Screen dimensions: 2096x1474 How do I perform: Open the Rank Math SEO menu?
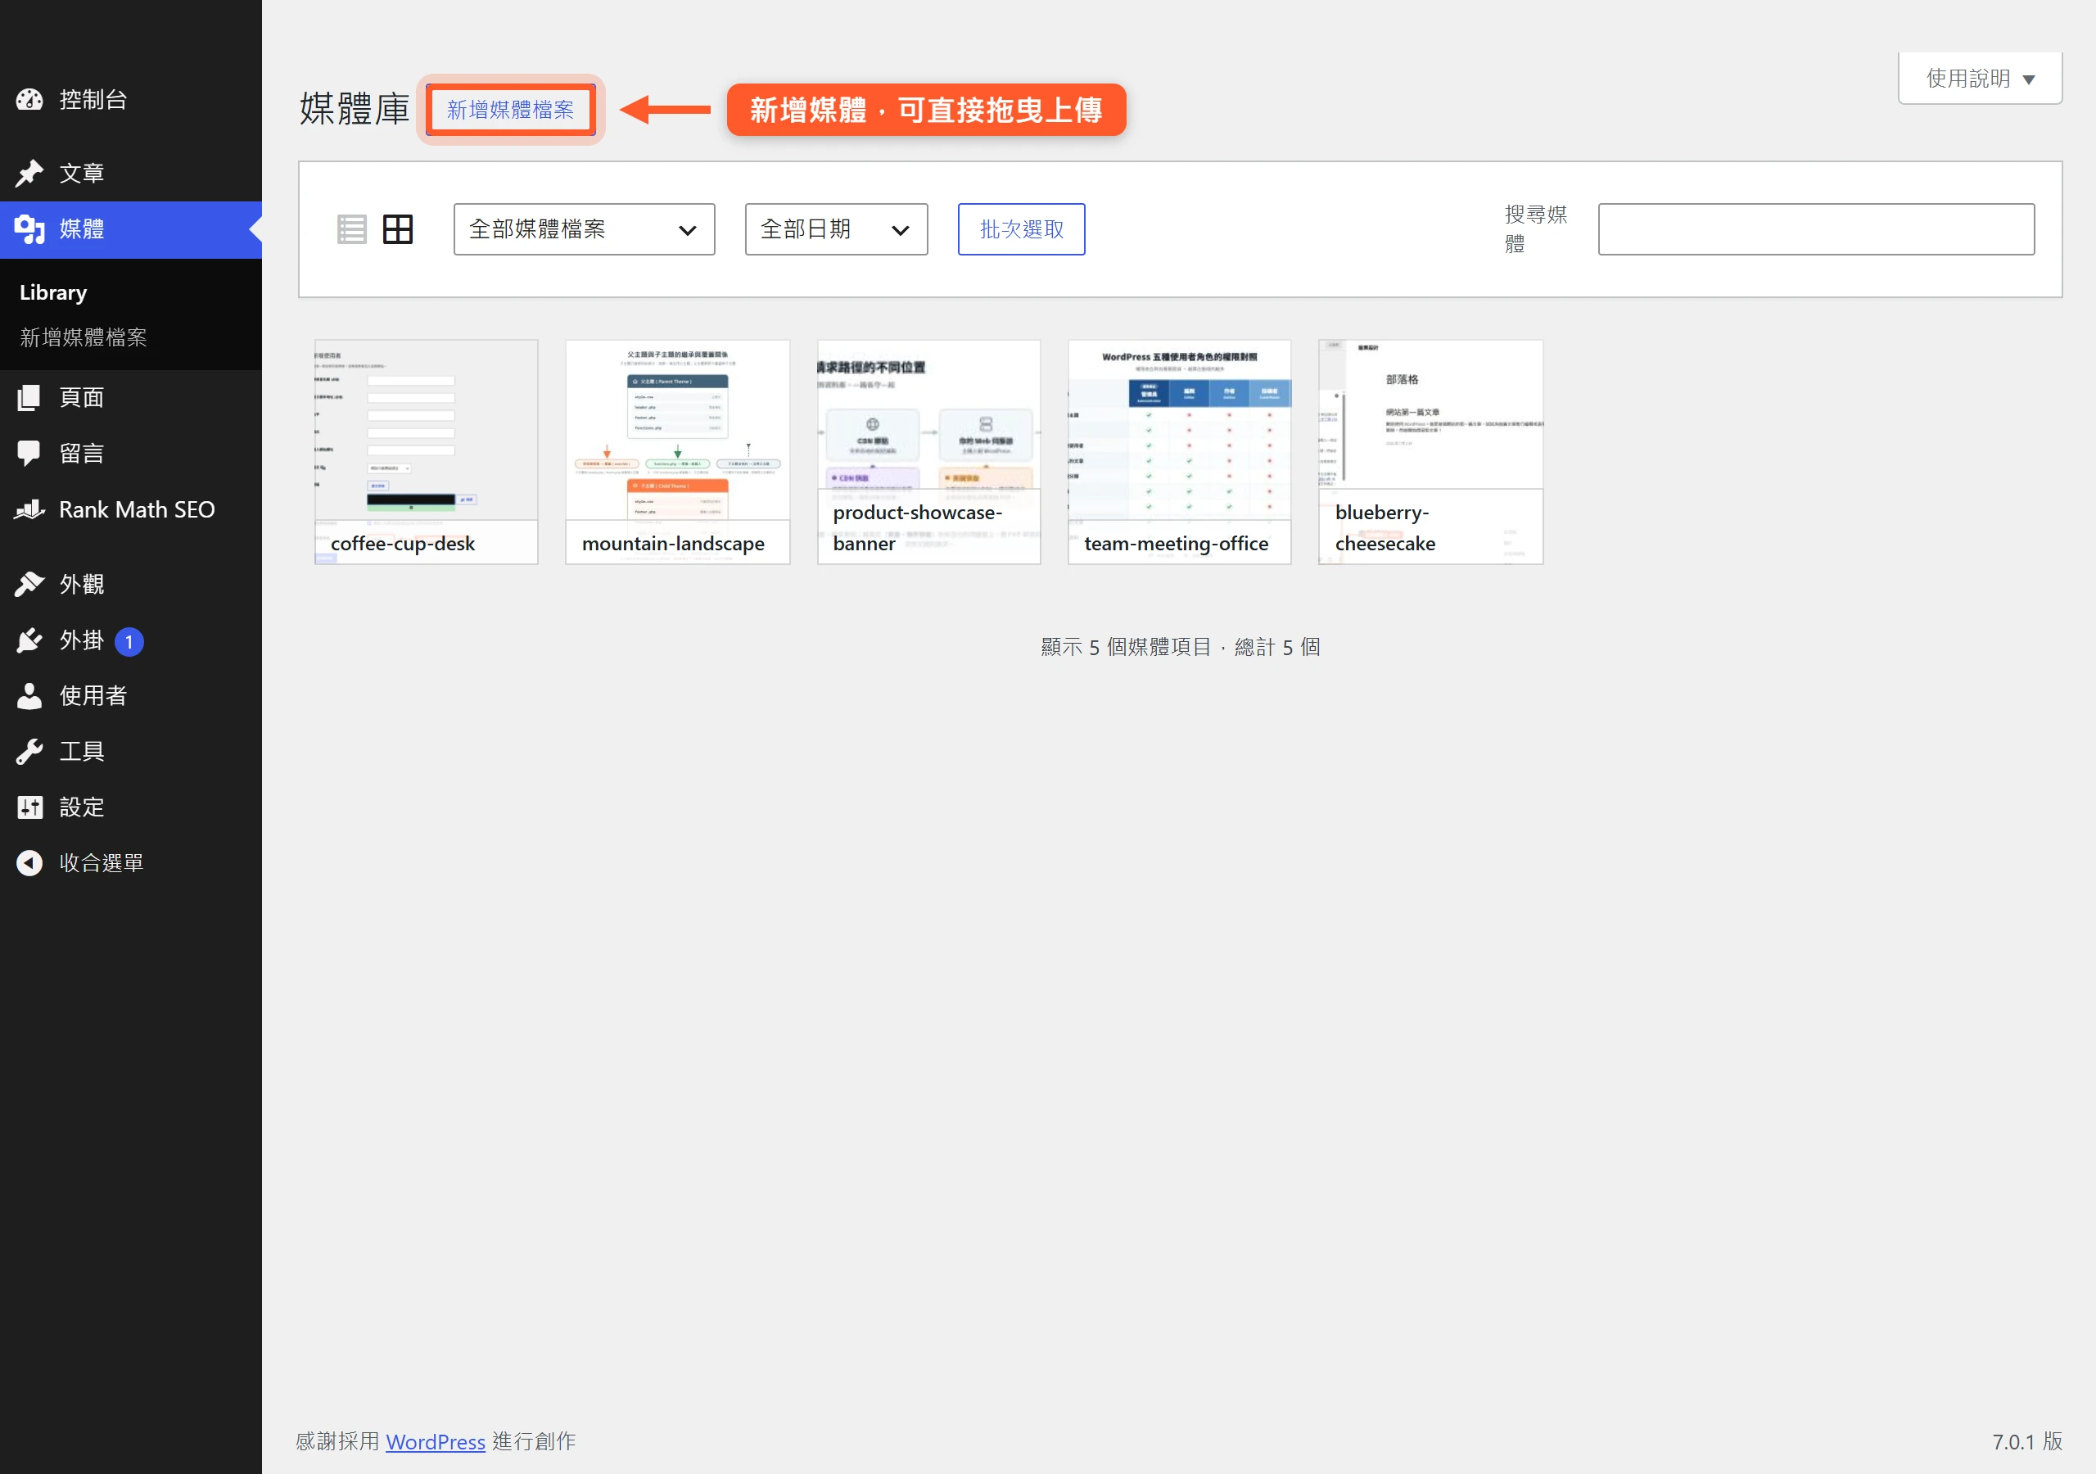[x=137, y=509]
